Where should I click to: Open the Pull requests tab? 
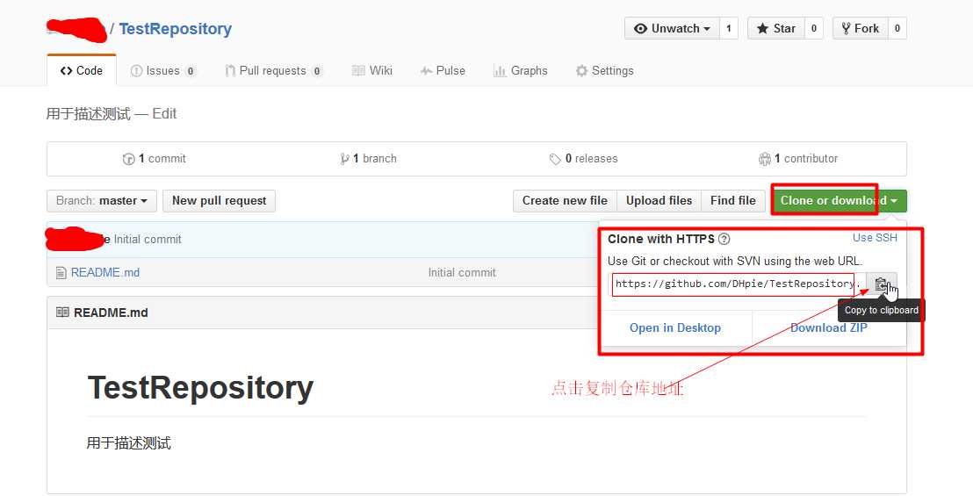pos(273,71)
